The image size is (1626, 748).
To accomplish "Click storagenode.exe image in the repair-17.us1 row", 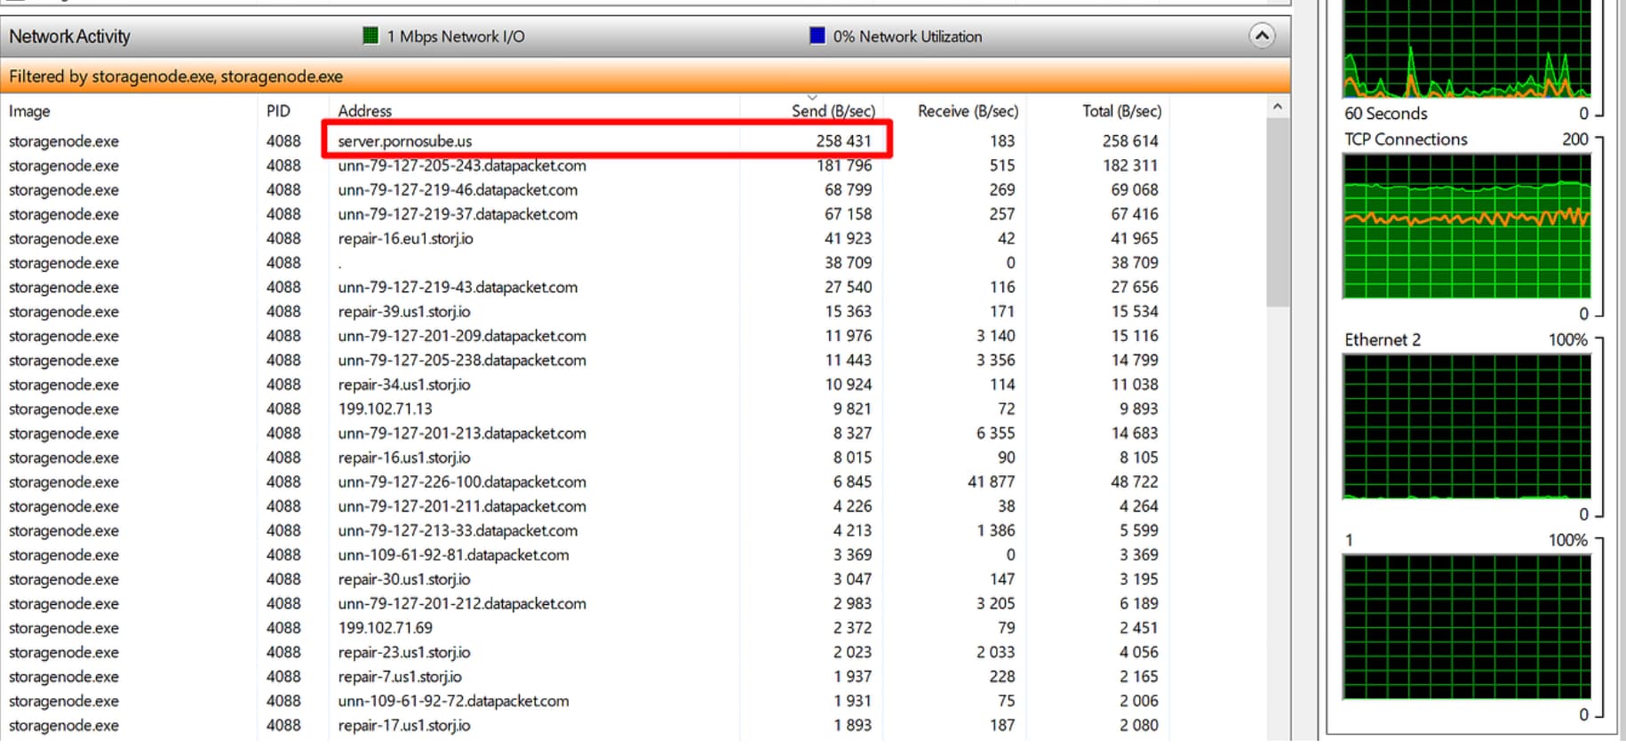I will point(64,725).
